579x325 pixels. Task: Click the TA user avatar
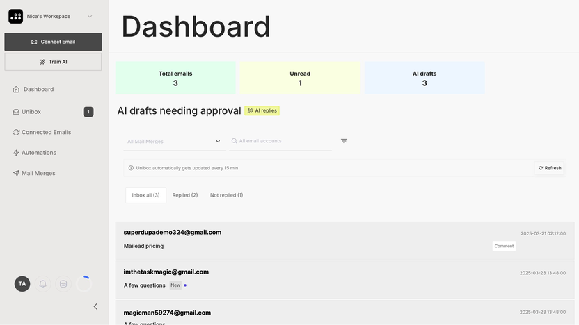click(x=22, y=284)
